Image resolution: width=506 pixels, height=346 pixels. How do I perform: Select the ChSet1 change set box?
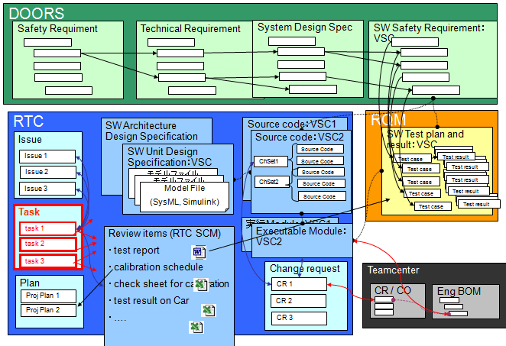pos(271,161)
